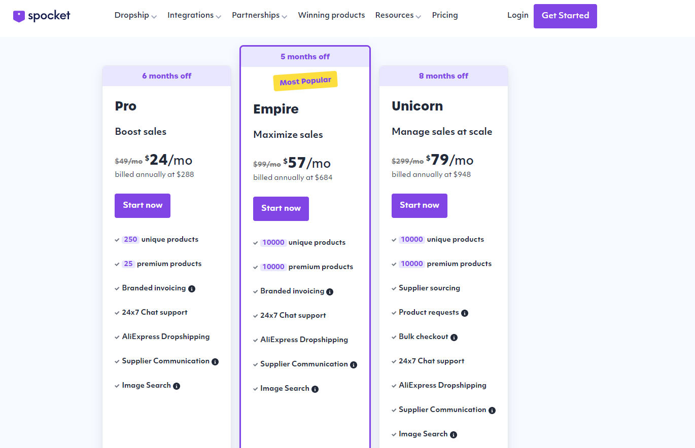Click the Spocket logo
The image size is (695, 448).
coord(42,16)
